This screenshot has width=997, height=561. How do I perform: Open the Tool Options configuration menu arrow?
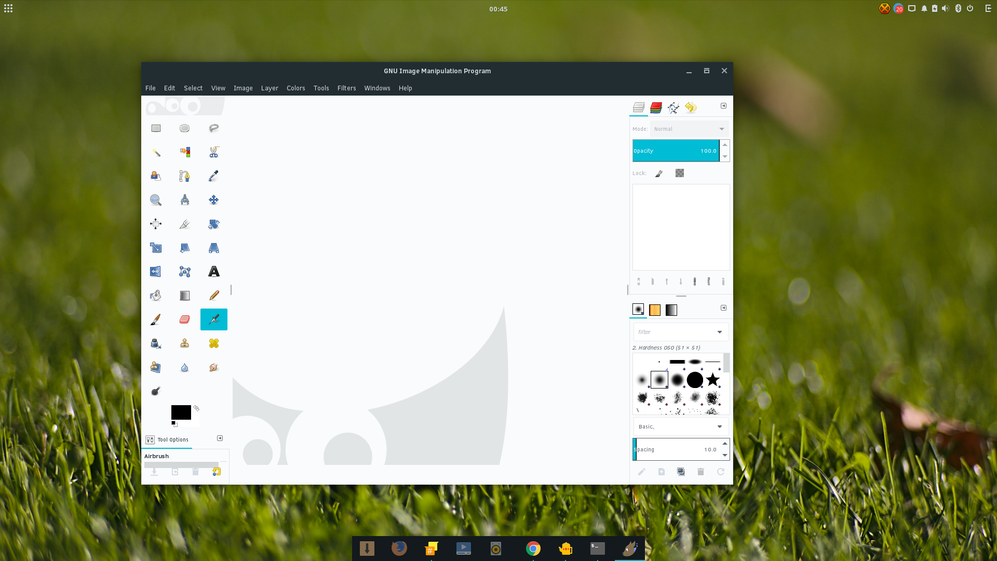[x=220, y=438]
